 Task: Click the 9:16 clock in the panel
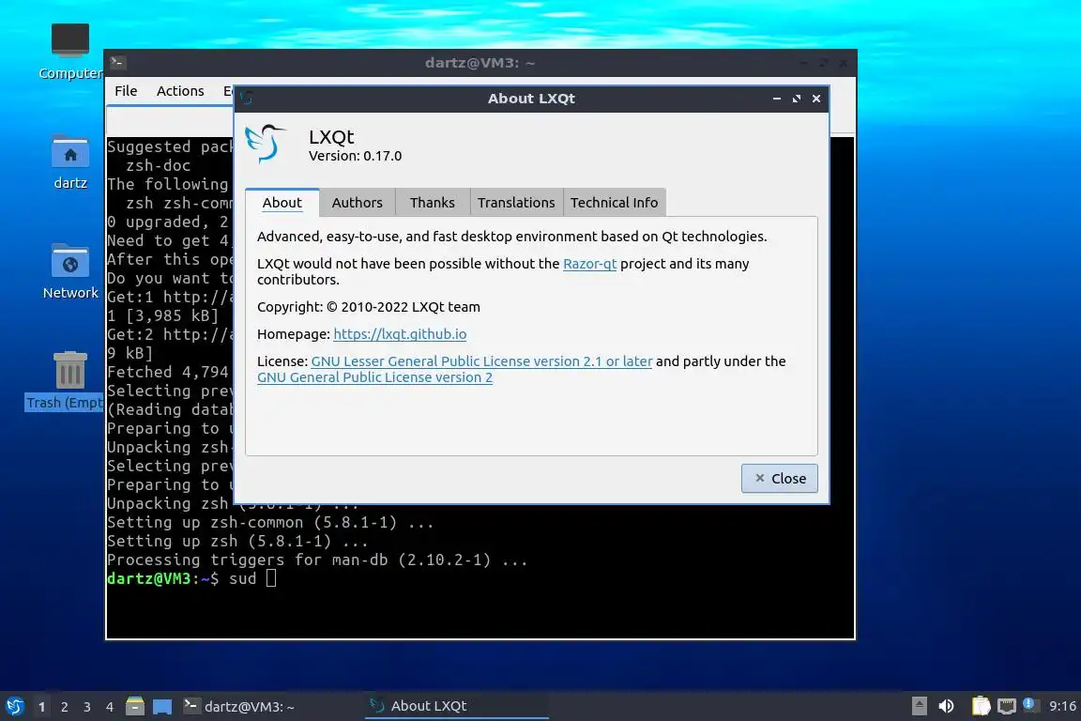click(x=1062, y=706)
